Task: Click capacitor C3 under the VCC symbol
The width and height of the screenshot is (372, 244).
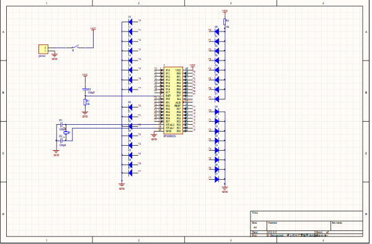Action: point(85,90)
